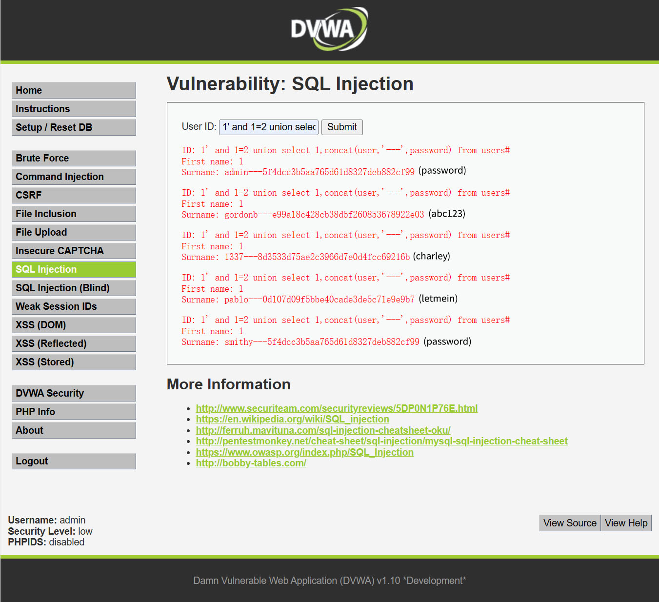The image size is (659, 602).
Task: Open Setup / Reset DB
Action: point(74,127)
